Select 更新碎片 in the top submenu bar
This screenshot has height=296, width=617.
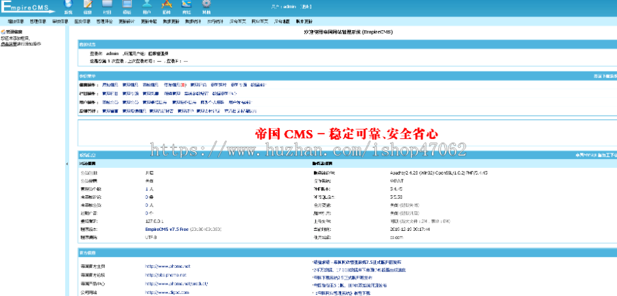(x=127, y=21)
